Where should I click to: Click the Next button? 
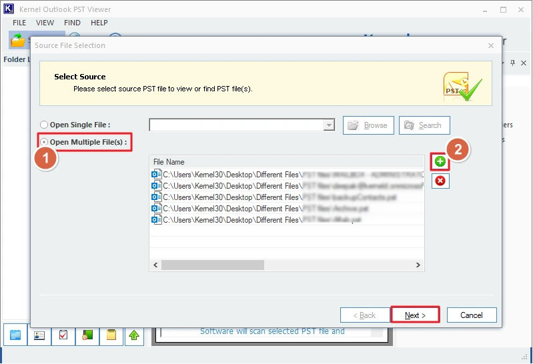click(415, 315)
